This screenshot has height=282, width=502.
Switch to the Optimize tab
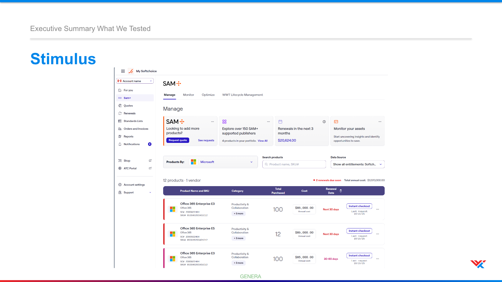coord(208,95)
